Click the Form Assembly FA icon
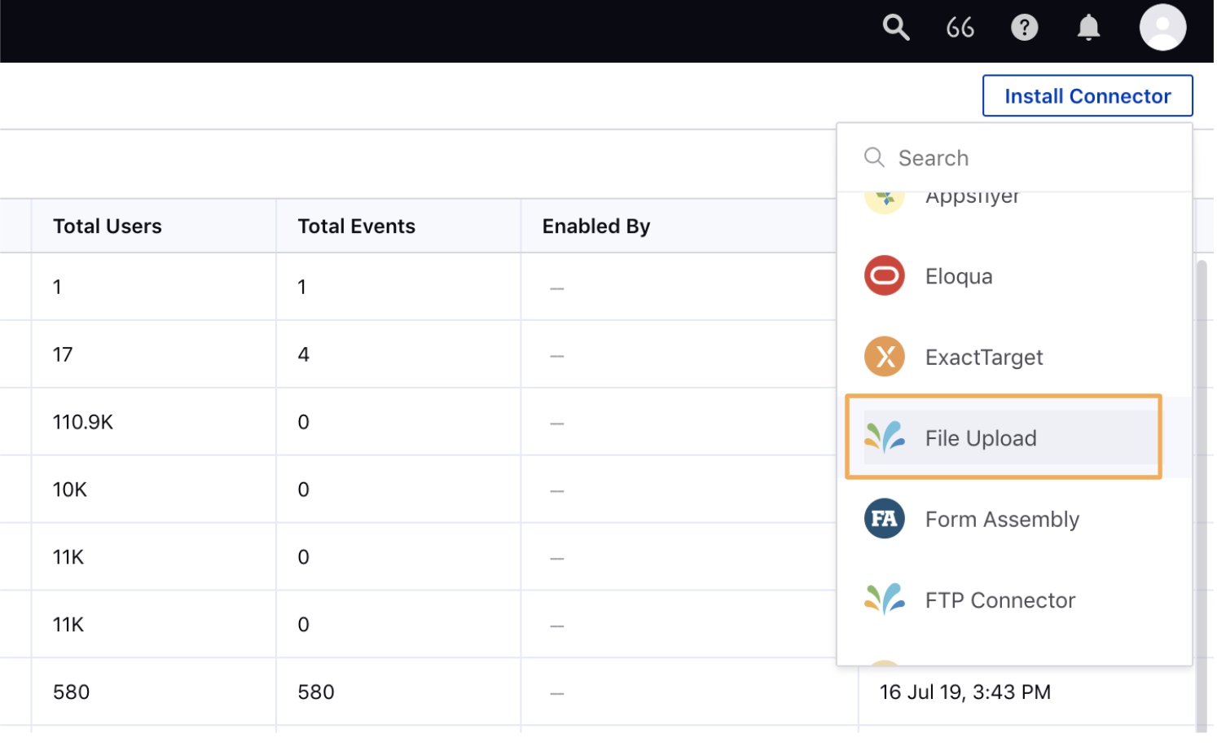 coord(885,519)
